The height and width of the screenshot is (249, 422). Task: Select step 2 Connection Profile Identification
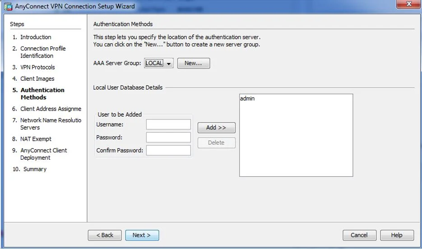[x=39, y=52]
